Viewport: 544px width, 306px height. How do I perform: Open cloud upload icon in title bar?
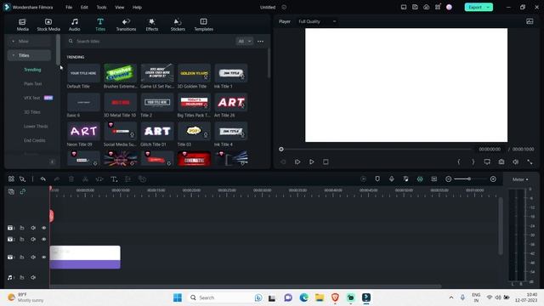(x=426, y=7)
